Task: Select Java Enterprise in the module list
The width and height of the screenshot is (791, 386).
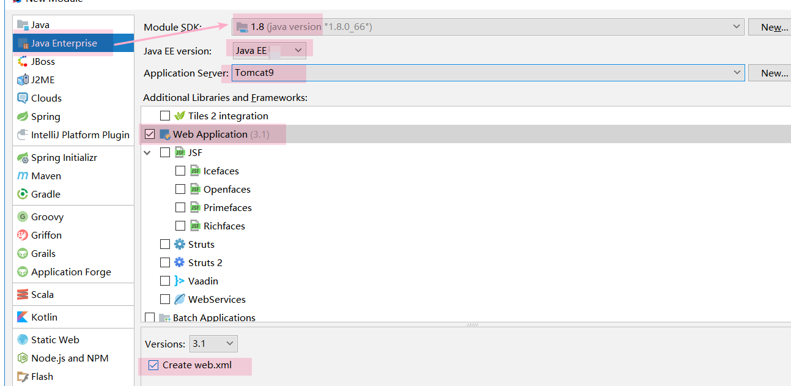Action: click(x=64, y=43)
